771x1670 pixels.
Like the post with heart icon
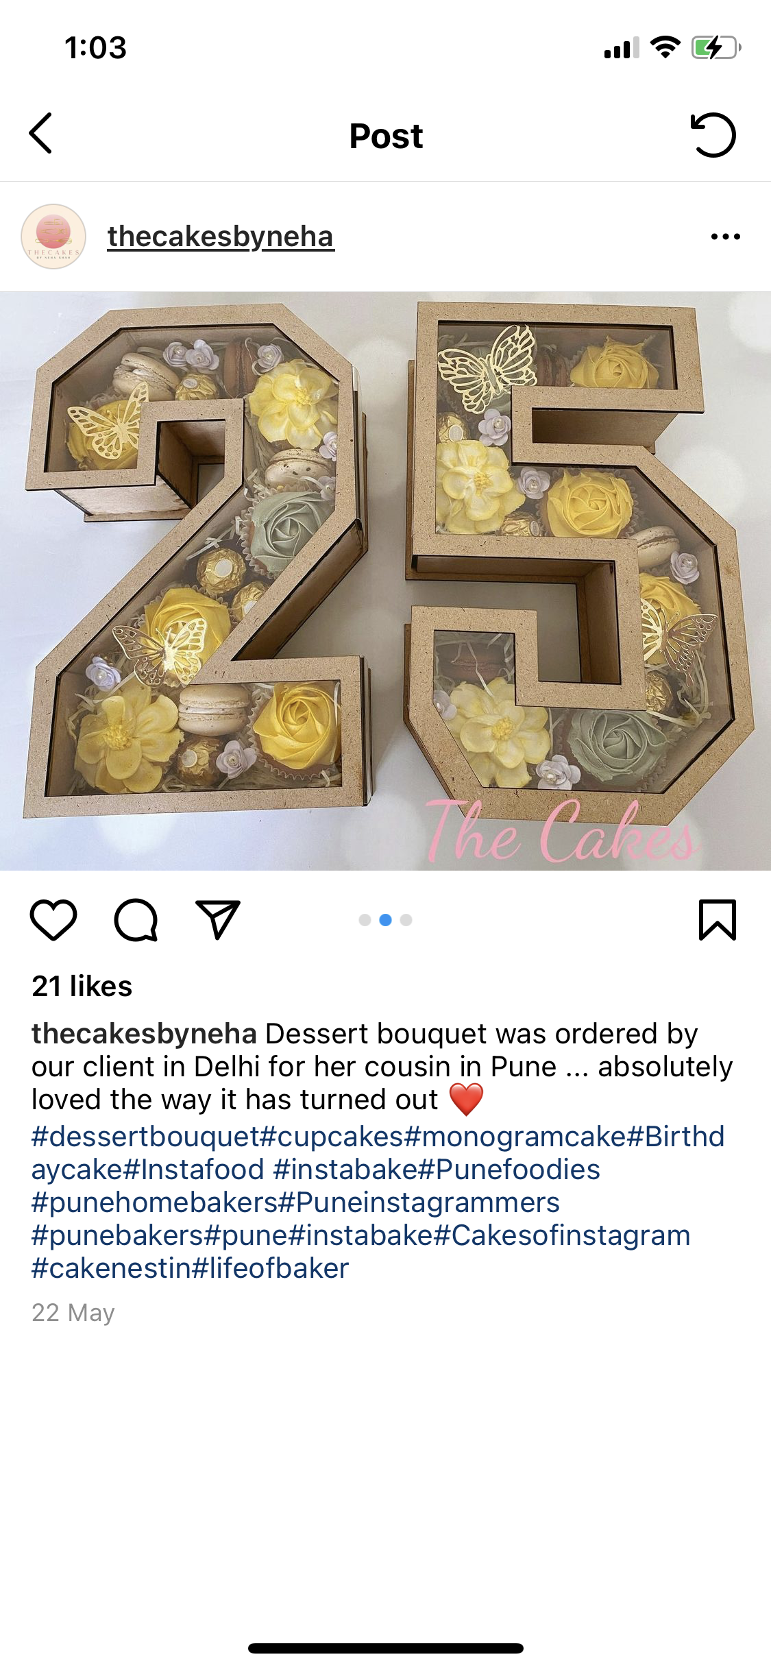pyautogui.click(x=53, y=919)
